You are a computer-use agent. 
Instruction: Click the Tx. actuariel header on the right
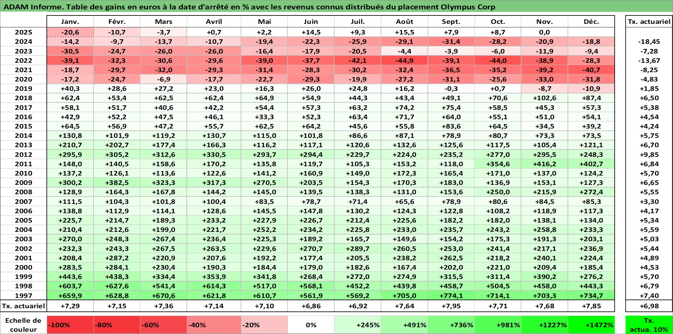(x=649, y=22)
